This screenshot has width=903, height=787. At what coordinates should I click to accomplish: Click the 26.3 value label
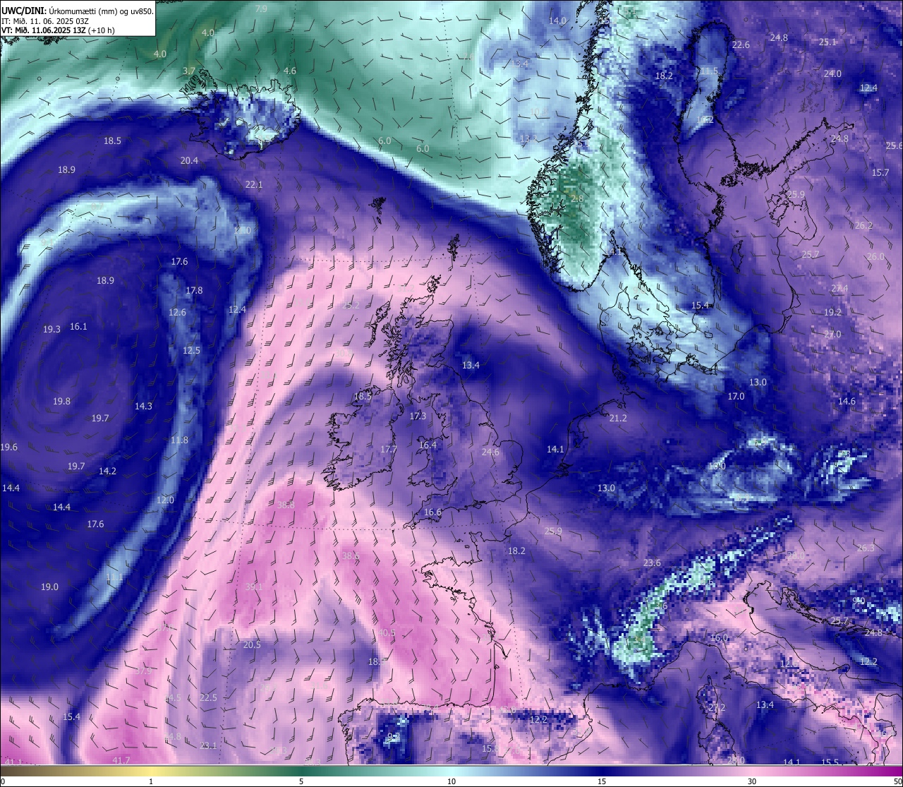pyautogui.click(x=866, y=548)
